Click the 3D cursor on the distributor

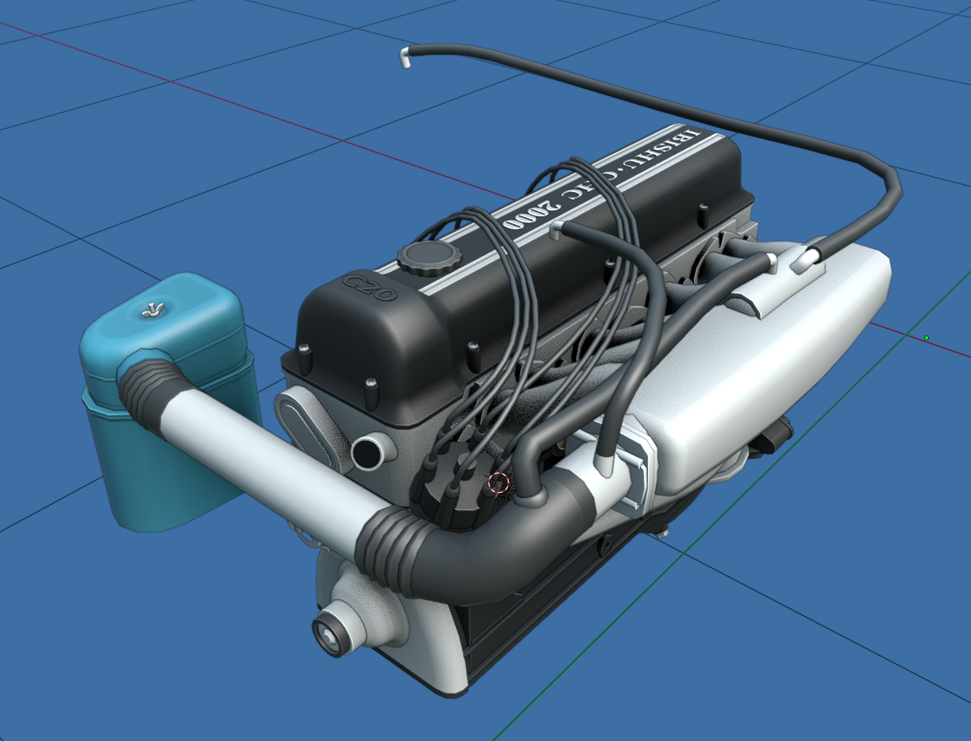(x=498, y=482)
